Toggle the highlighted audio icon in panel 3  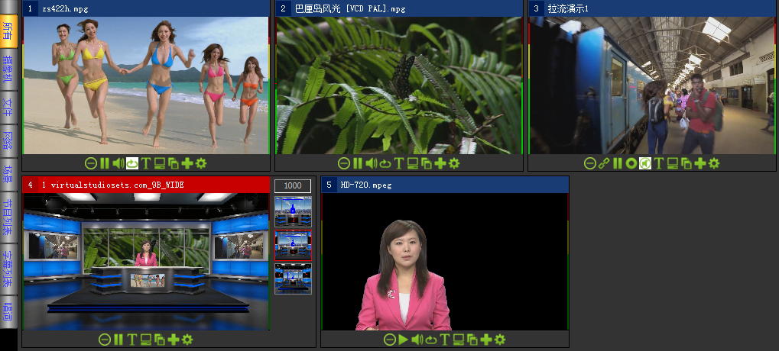coord(645,163)
